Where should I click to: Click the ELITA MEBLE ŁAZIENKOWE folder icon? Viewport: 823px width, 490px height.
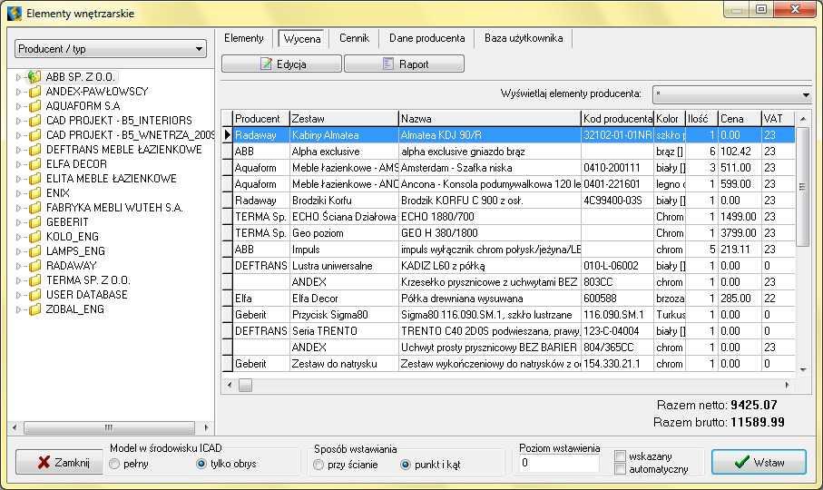tap(35, 179)
